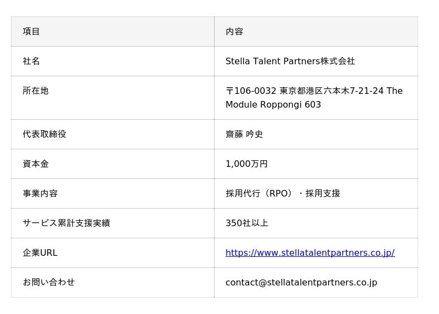Select the 企業URL label cell
The width and height of the screenshot is (439, 314).
(40, 253)
